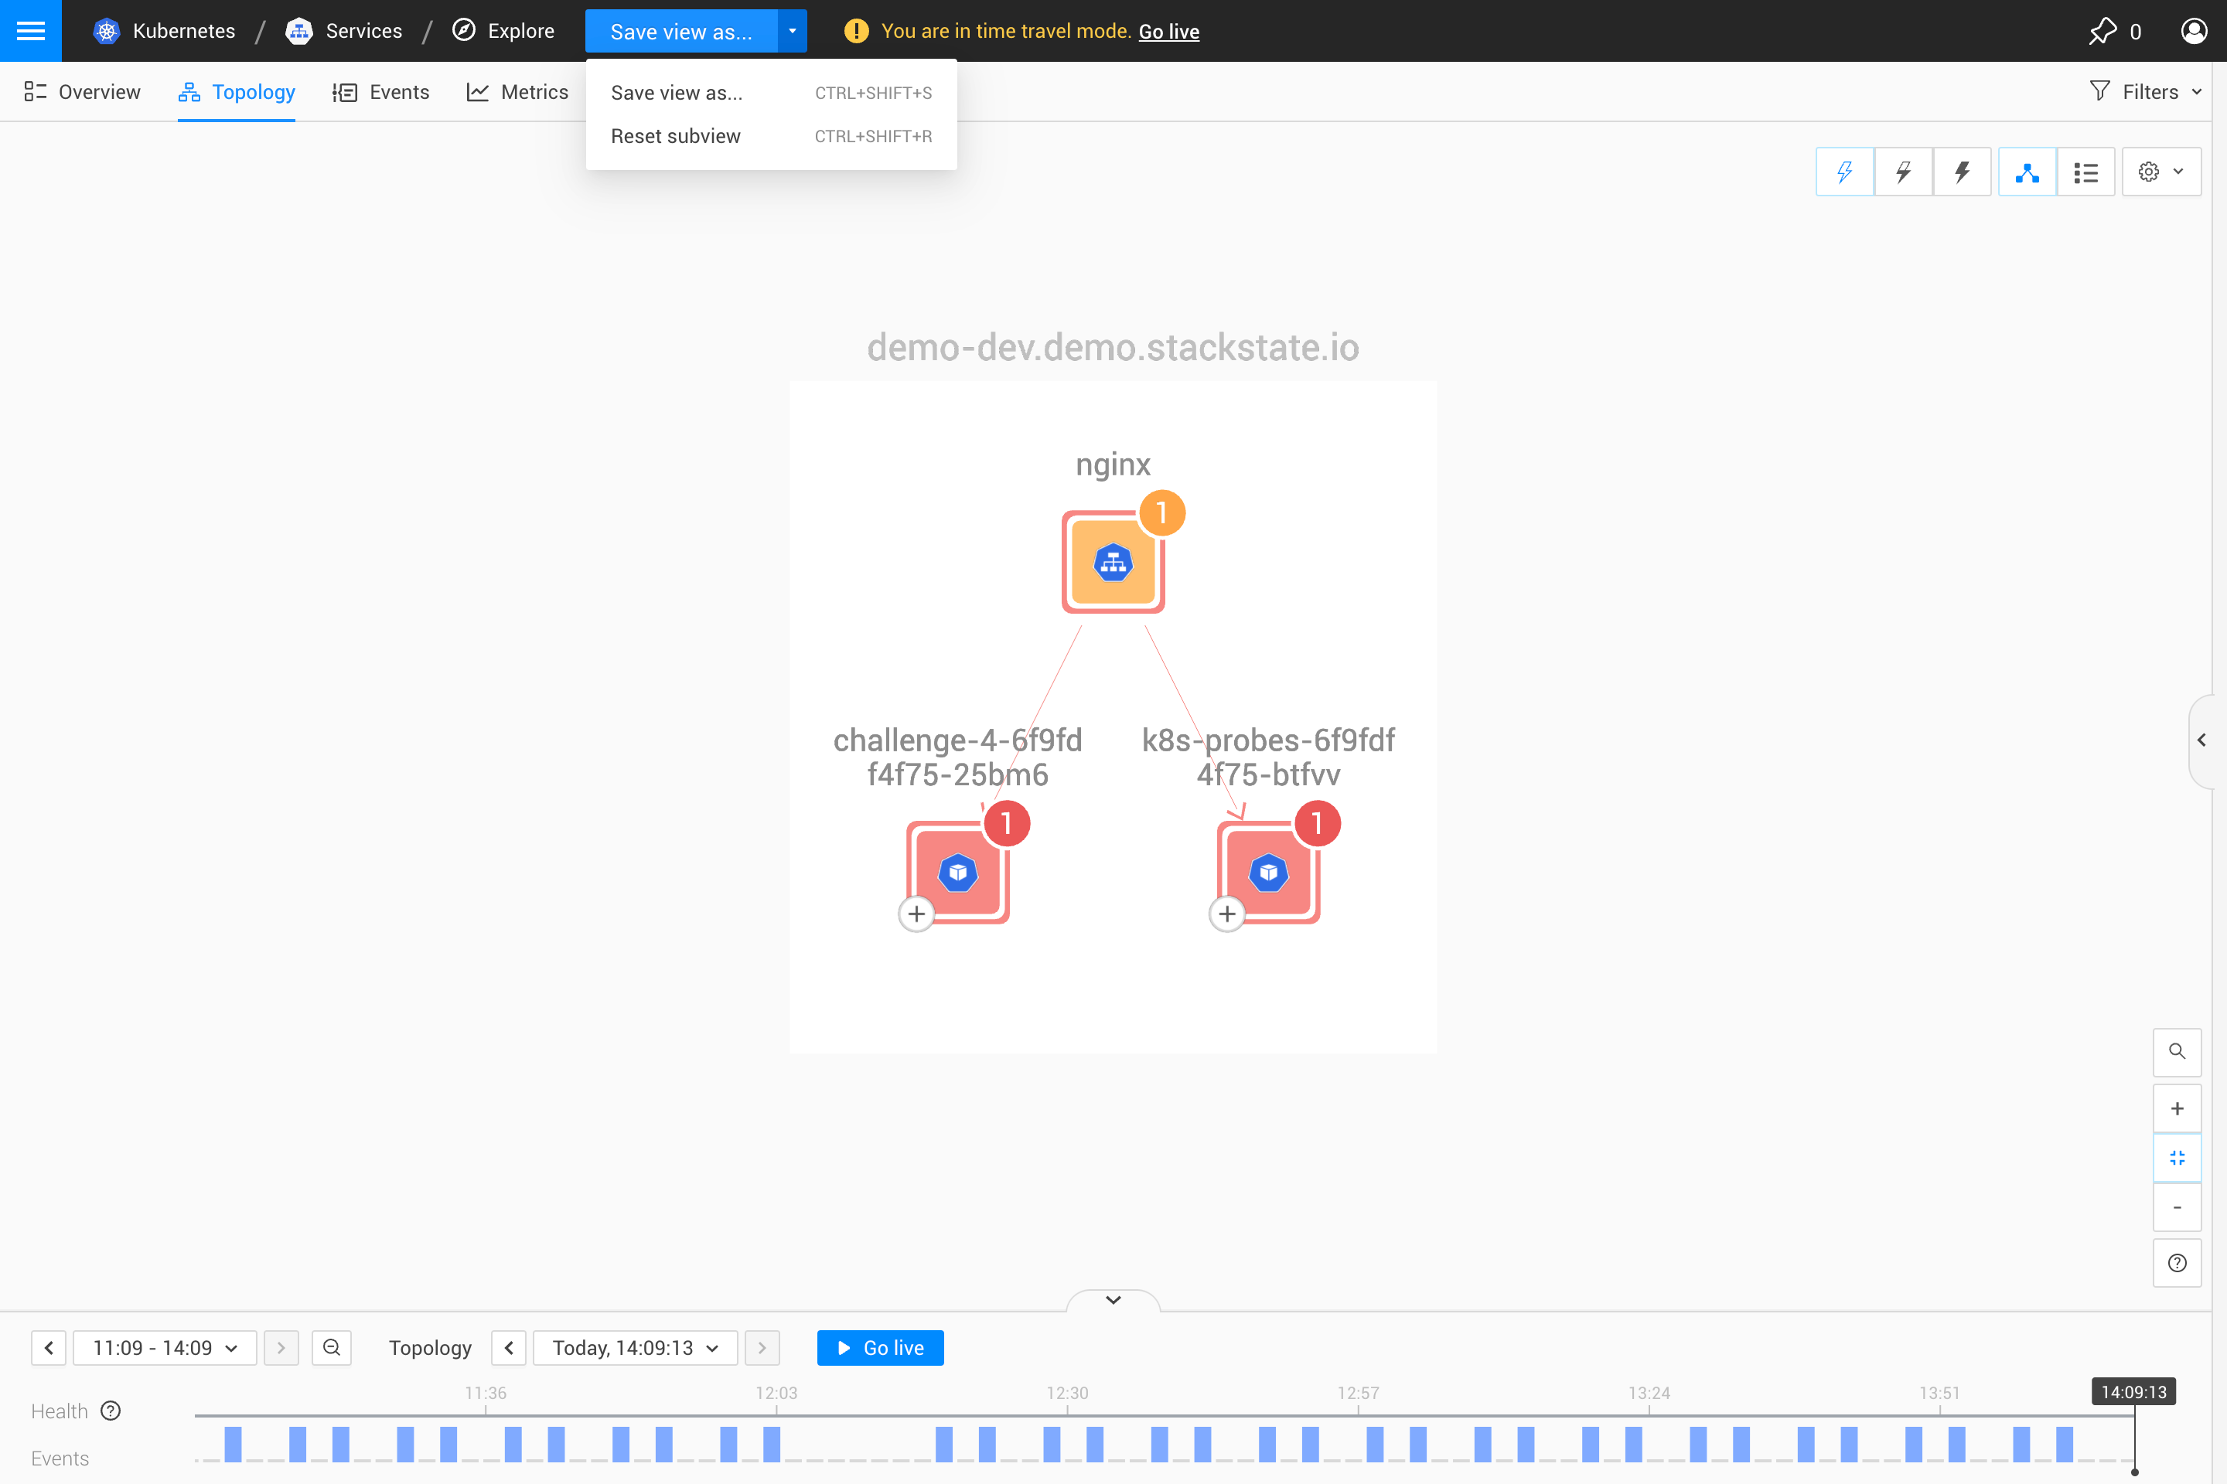The width and height of the screenshot is (2227, 1484).
Task: Zoom in on the topology using plus button
Action: click(2178, 1108)
